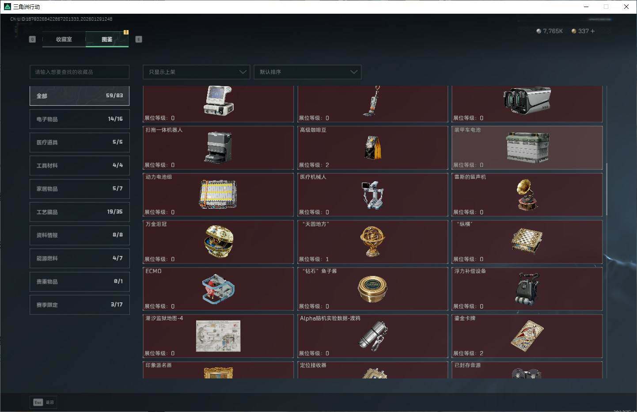637x412 pixels.
Task: Select the "钻石"鱼子酱 caviar tin item
Action: tap(373, 289)
